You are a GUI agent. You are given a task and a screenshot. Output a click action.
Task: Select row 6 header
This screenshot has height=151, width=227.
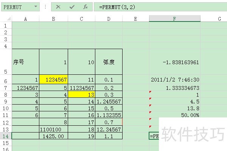6,79
